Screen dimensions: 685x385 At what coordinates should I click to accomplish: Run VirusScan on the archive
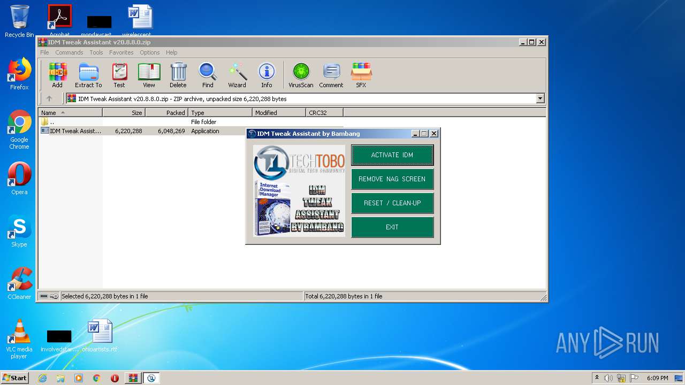pos(301,75)
